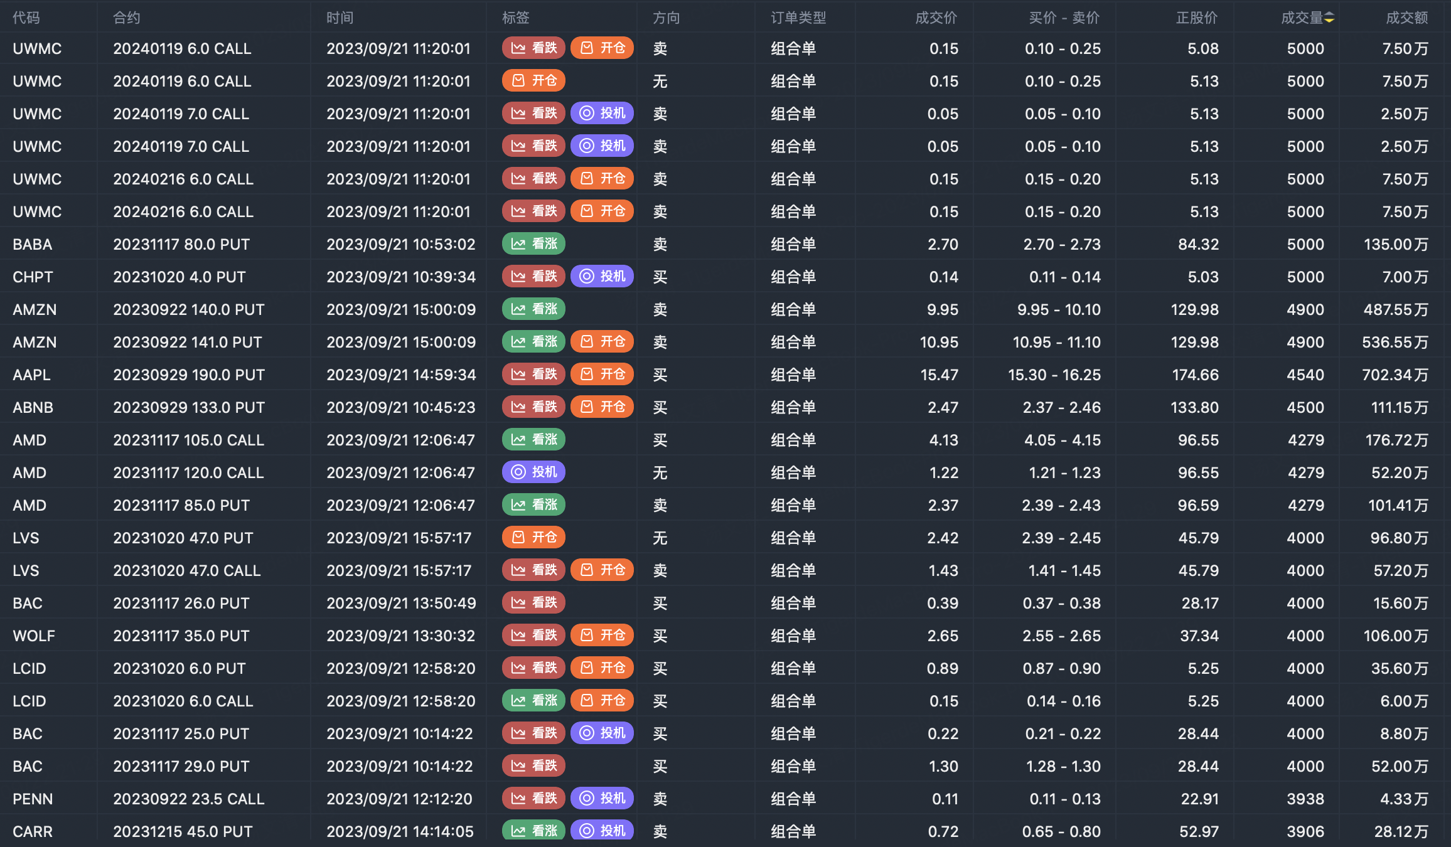1451x847 pixels.
Task: Click the 看跌 tag on LCID 6.0 PUT row
Action: tap(533, 668)
